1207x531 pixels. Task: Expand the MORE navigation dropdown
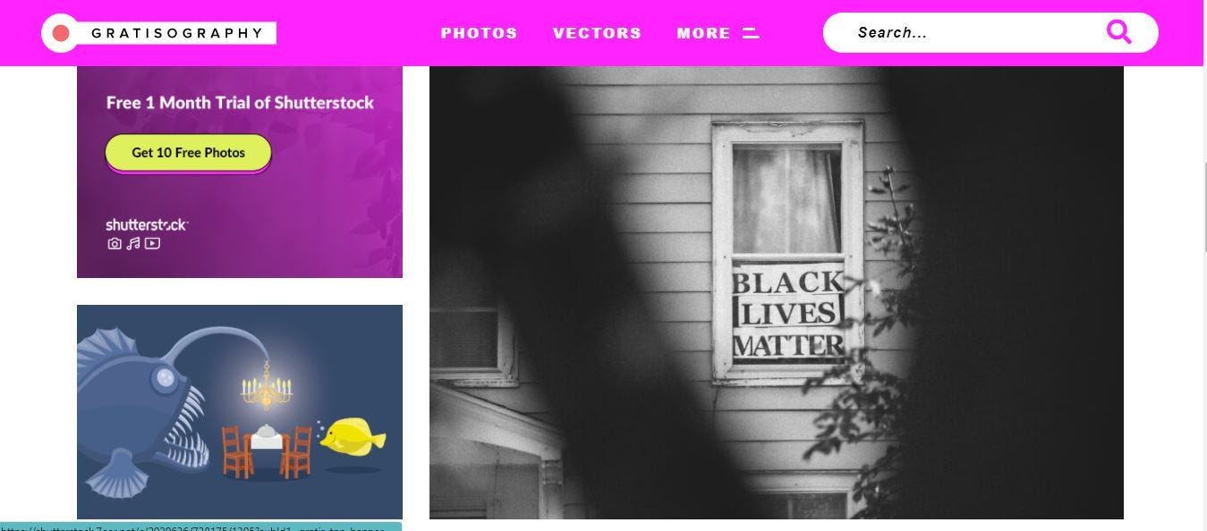[x=703, y=33]
